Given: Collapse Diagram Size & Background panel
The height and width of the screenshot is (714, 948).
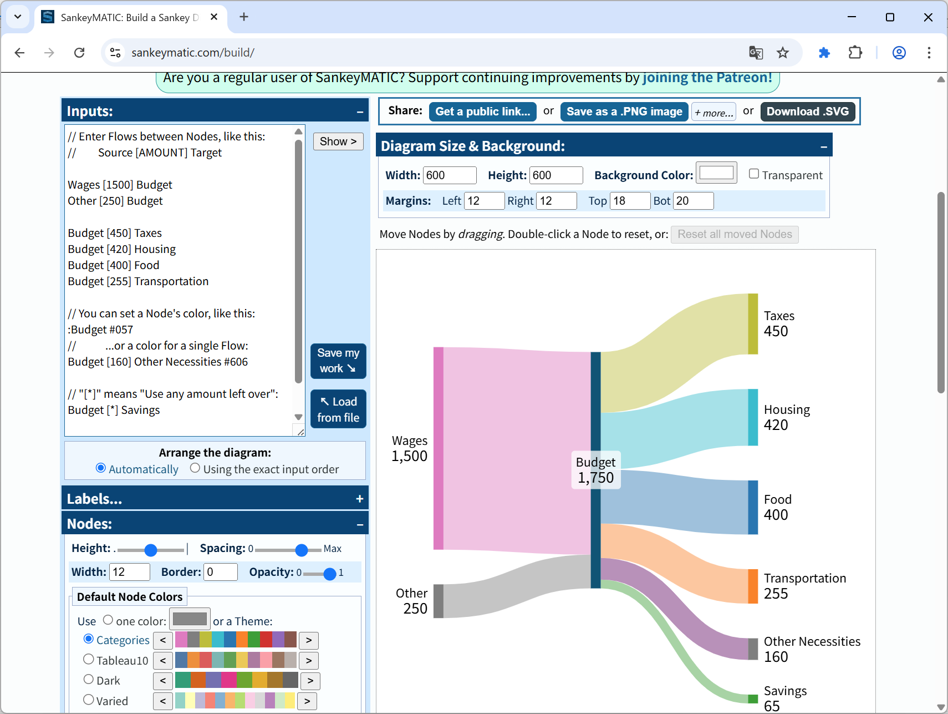Looking at the screenshot, I should pos(824,146).
